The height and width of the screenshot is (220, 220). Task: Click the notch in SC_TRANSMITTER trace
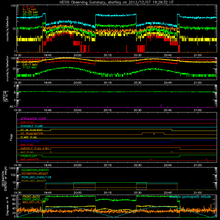(x=154, y=134)
